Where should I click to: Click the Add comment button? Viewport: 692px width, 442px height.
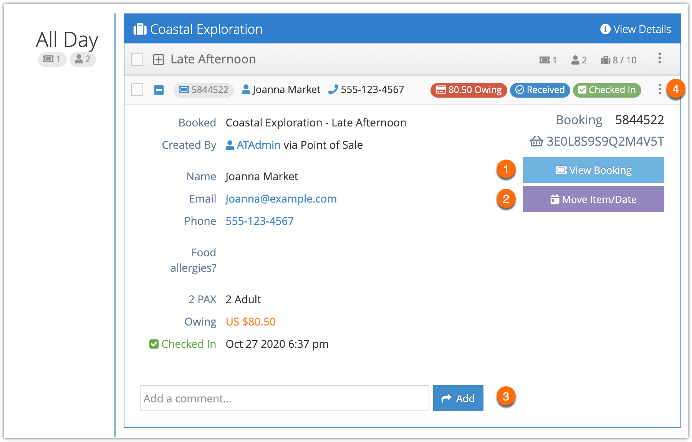(458, 398)
